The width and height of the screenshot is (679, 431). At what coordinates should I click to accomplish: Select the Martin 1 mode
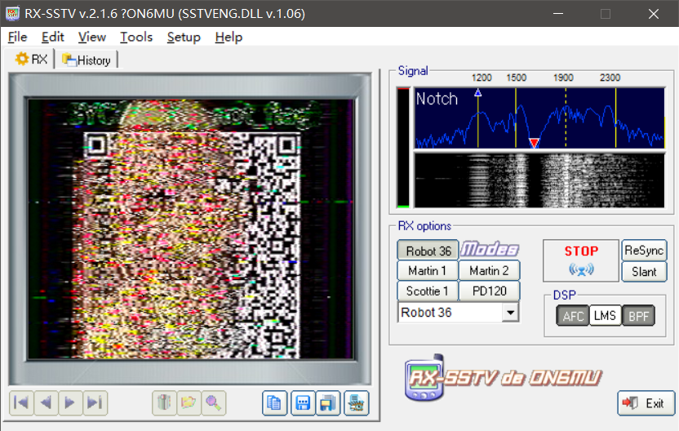[x=428, y=271]
